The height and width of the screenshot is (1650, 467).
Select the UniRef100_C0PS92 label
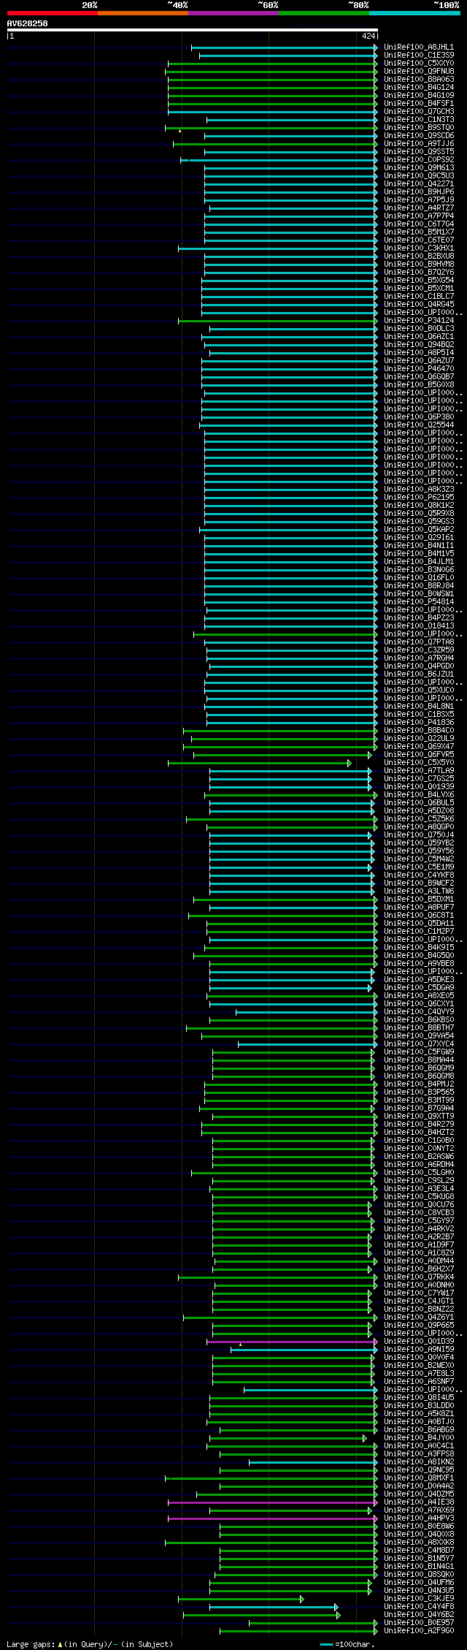point(419,159)
